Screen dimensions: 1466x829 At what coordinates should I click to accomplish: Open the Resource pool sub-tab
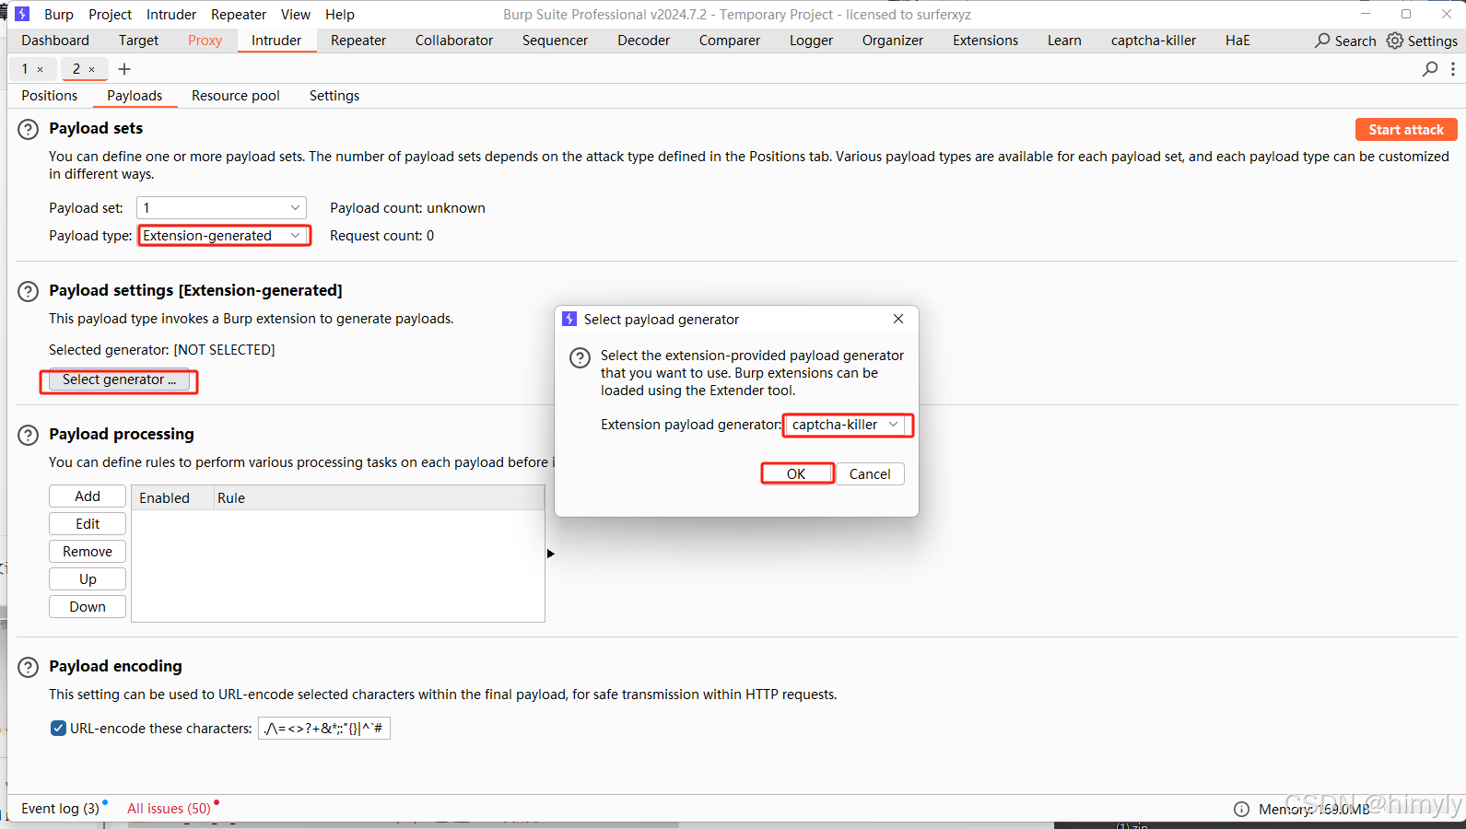236,96
